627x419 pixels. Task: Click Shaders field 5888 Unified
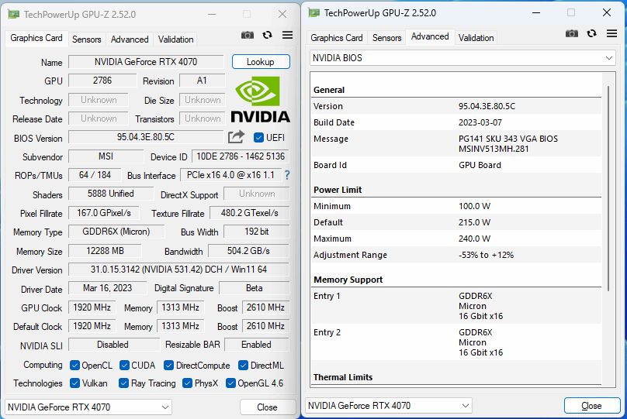(x=111, y=194)
